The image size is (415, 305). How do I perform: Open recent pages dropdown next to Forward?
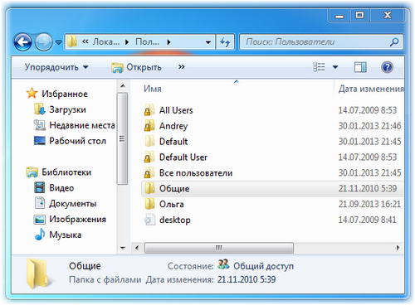coord(59,42)
